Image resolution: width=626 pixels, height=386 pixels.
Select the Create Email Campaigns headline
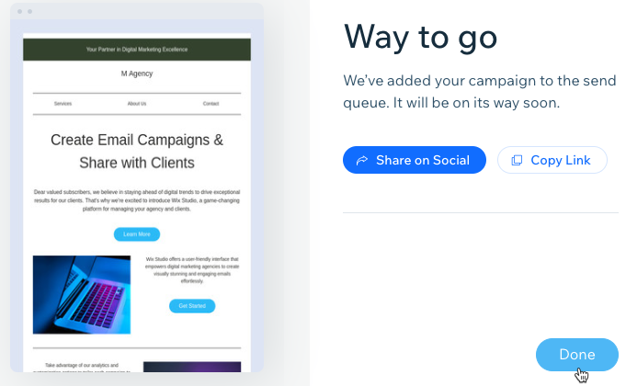click(137, 152)
